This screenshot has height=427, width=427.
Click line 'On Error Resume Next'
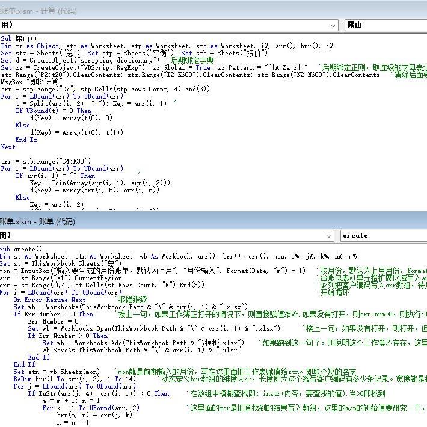coord(49,300)
